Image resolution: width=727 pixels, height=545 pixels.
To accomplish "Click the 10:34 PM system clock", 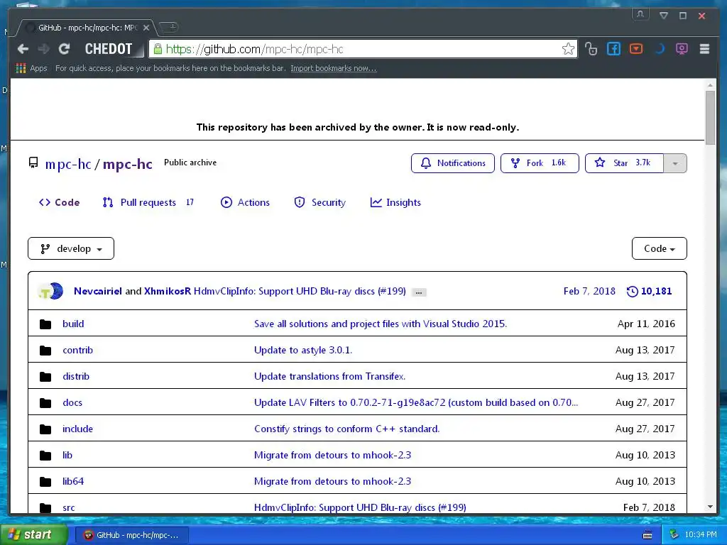I will 700,535.
